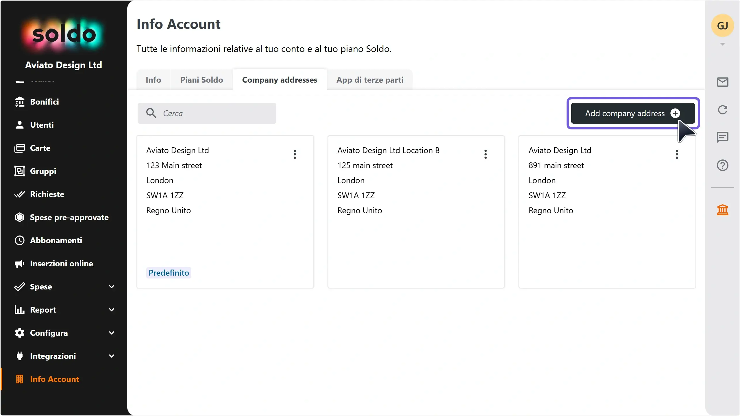Click the Aviato Design Ltd company name in sidebar
This screenshot has height=416, width=740.
pyautogui.click(x=64, y=65)
